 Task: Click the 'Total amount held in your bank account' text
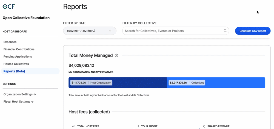pyautogui.click(x=109, y=96)
